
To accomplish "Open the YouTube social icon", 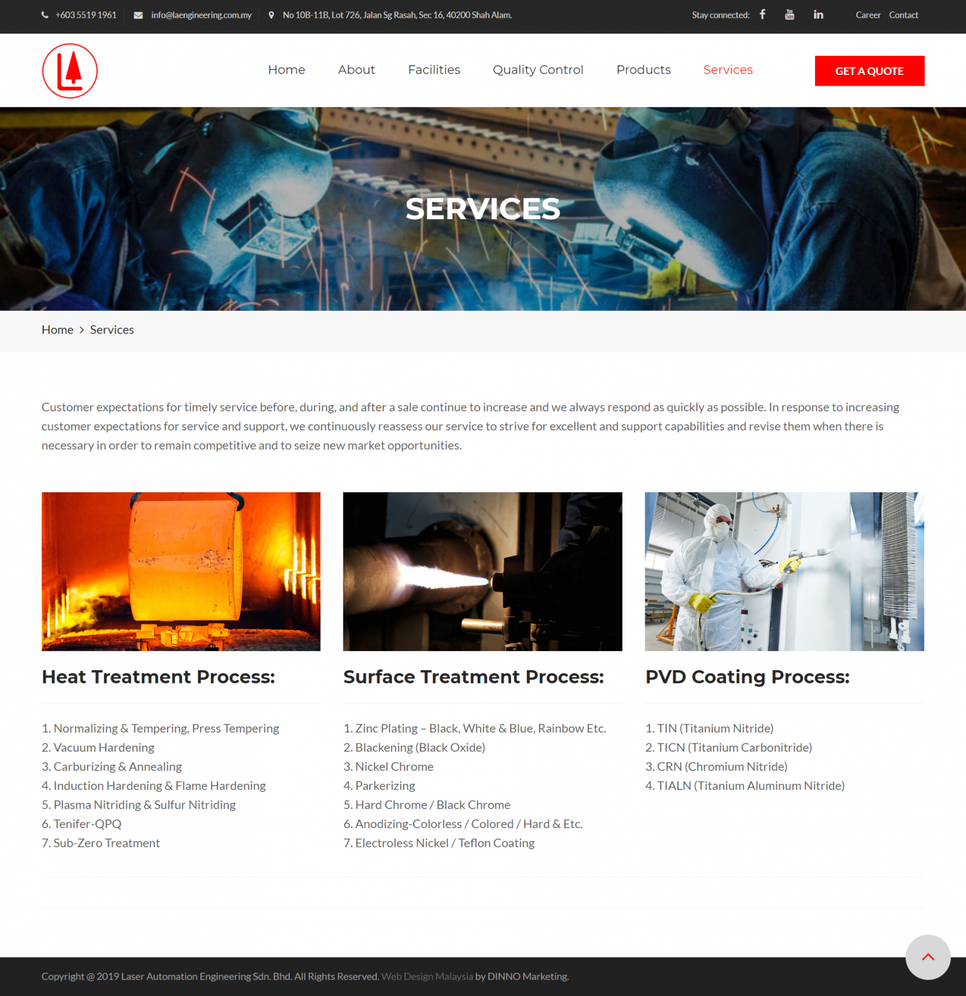I will click(x=789, y=14).
